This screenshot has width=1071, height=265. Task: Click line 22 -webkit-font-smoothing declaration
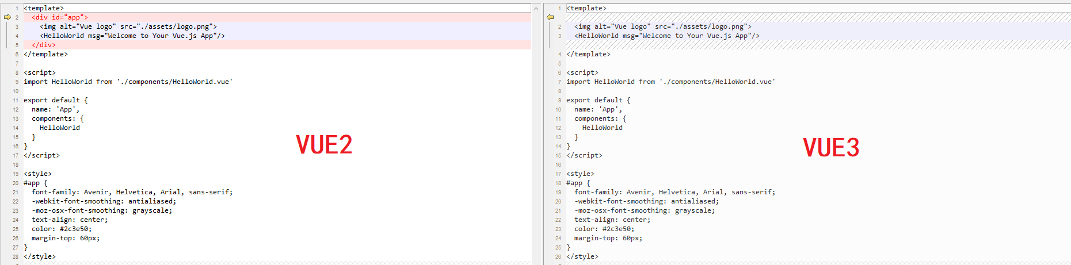(104, 201)
